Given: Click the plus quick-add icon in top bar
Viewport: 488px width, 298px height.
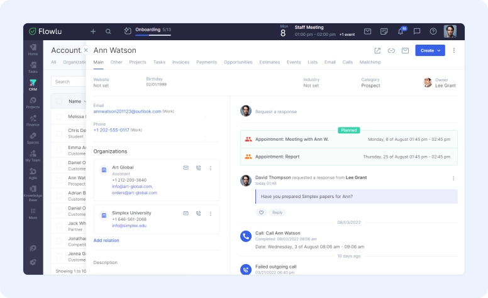Looking at the screenshot, I should pos(93,31).
